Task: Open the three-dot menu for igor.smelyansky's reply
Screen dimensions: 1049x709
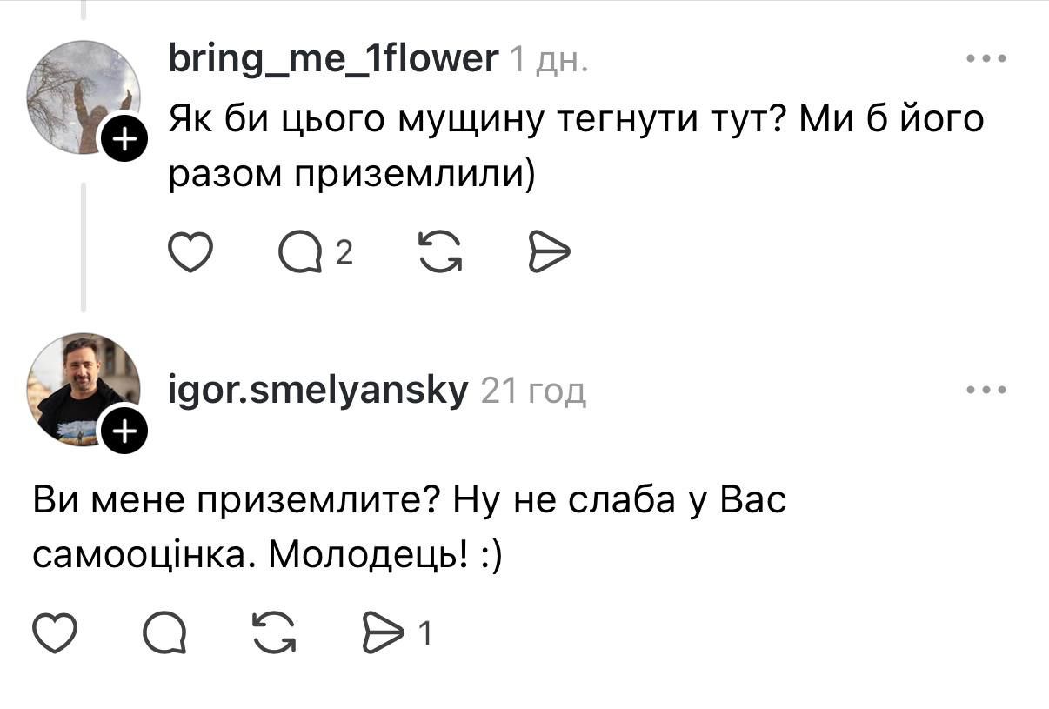Action: coord(986,391)
